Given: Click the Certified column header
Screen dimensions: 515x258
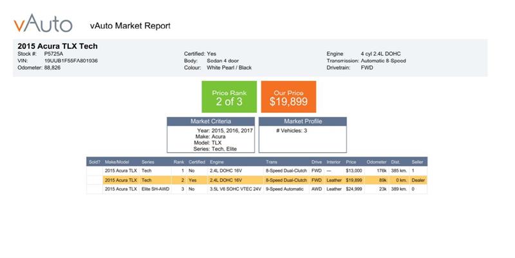Looking at the screenshot, I should pyautogui.click(x=197, y=162).
